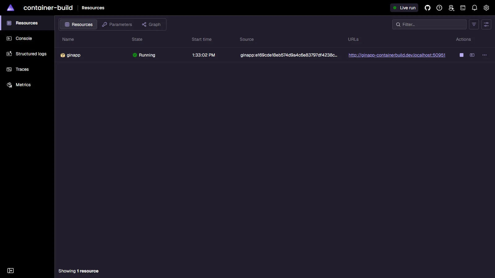Click the Source column header
This screenshot has width=495, height=278.
pyautogui.click(x=247, y=39)
